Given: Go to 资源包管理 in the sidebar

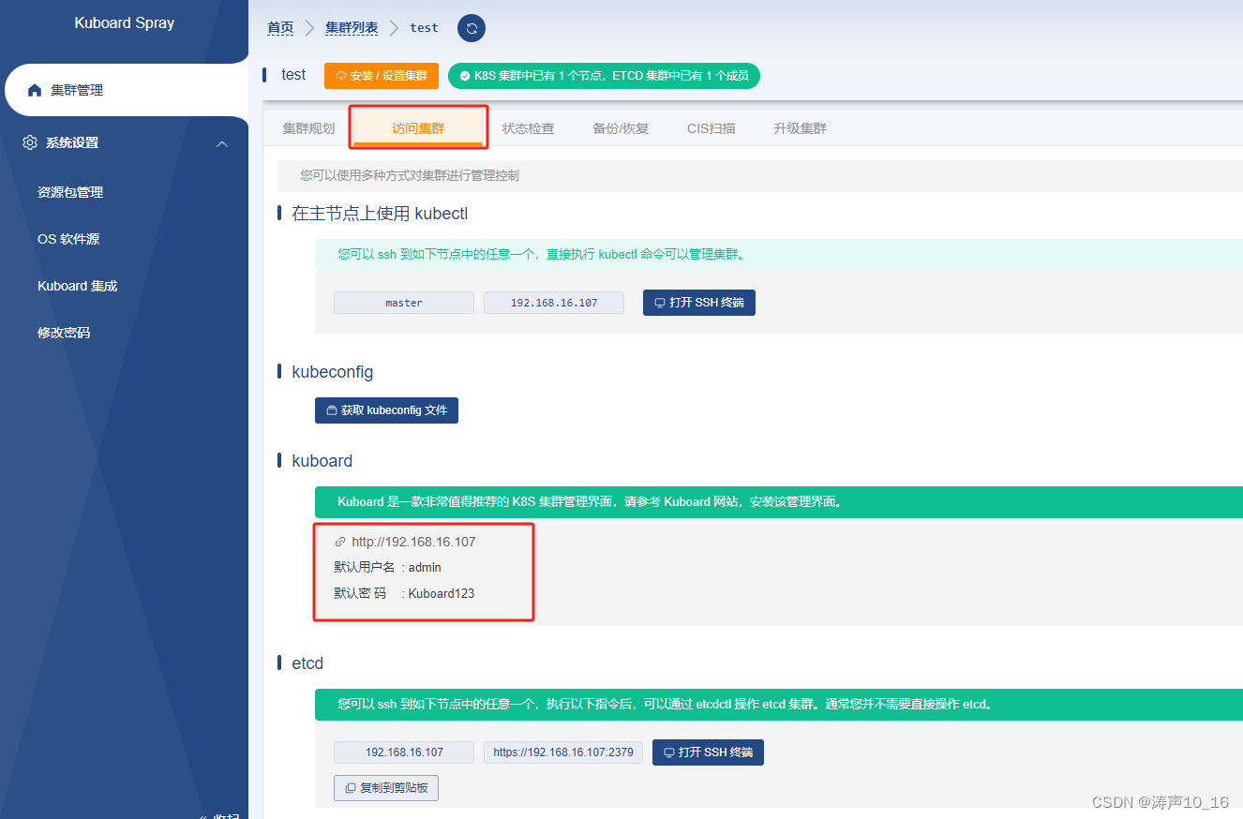Looking at the screenshot, I should [x=70, y=192].
